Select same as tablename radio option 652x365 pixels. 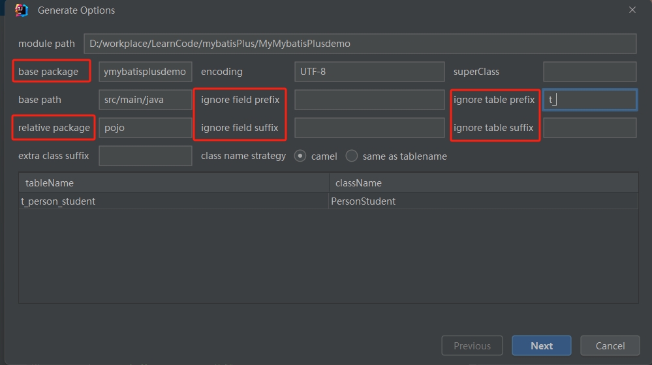351,156
